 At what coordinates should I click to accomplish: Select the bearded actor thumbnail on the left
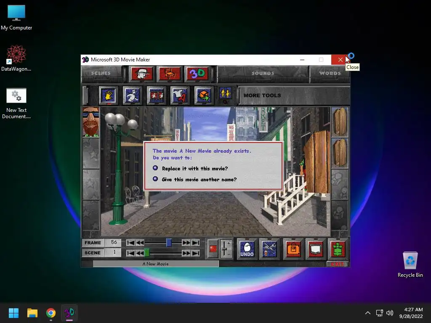click(x=91, y=122)
